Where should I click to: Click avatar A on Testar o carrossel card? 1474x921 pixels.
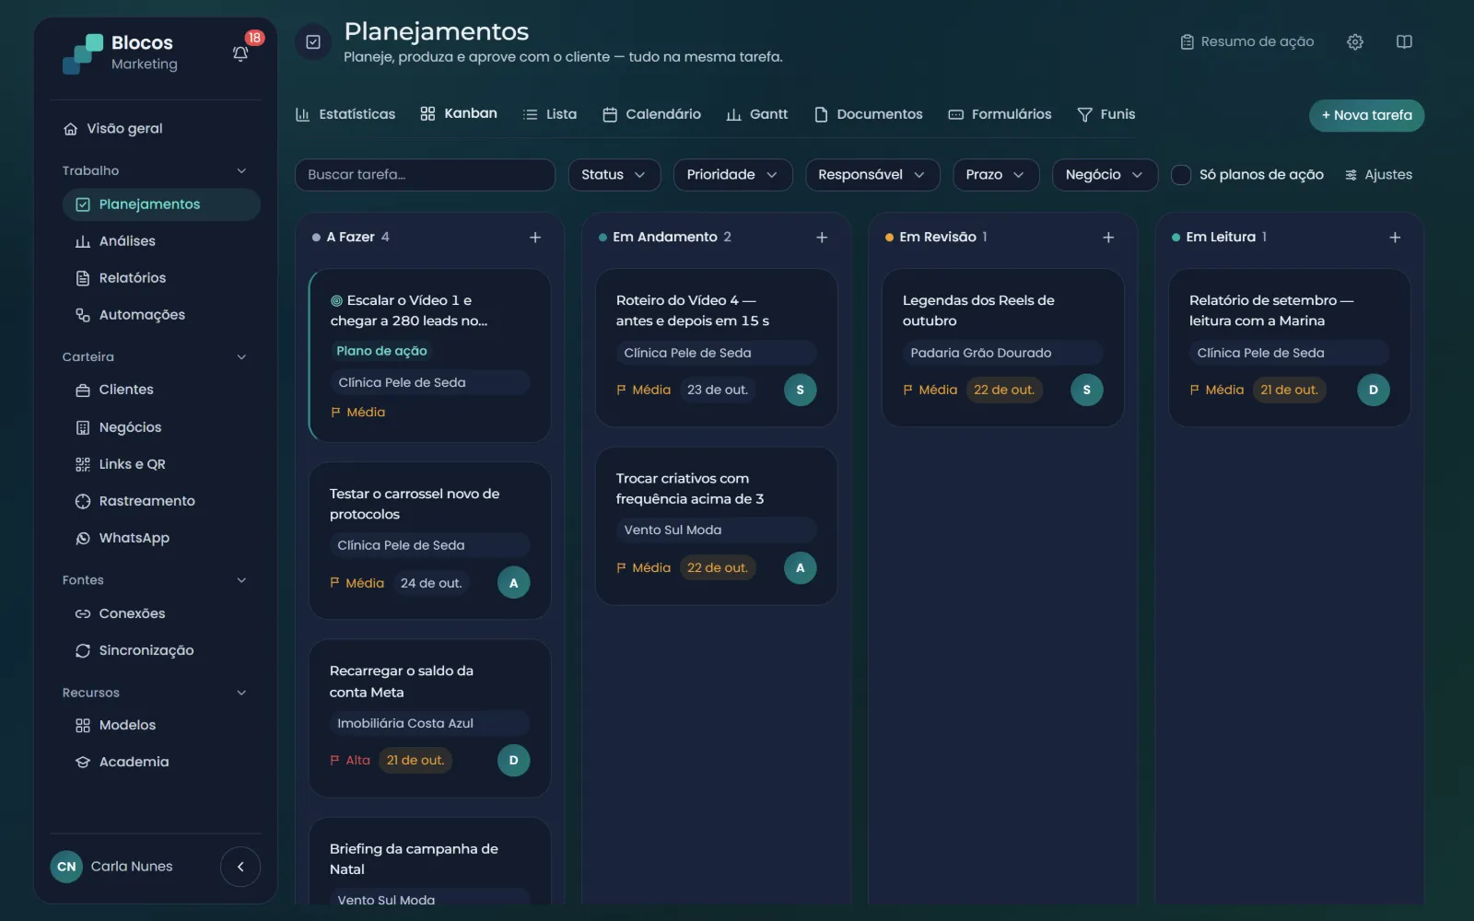tap(513, 582)
